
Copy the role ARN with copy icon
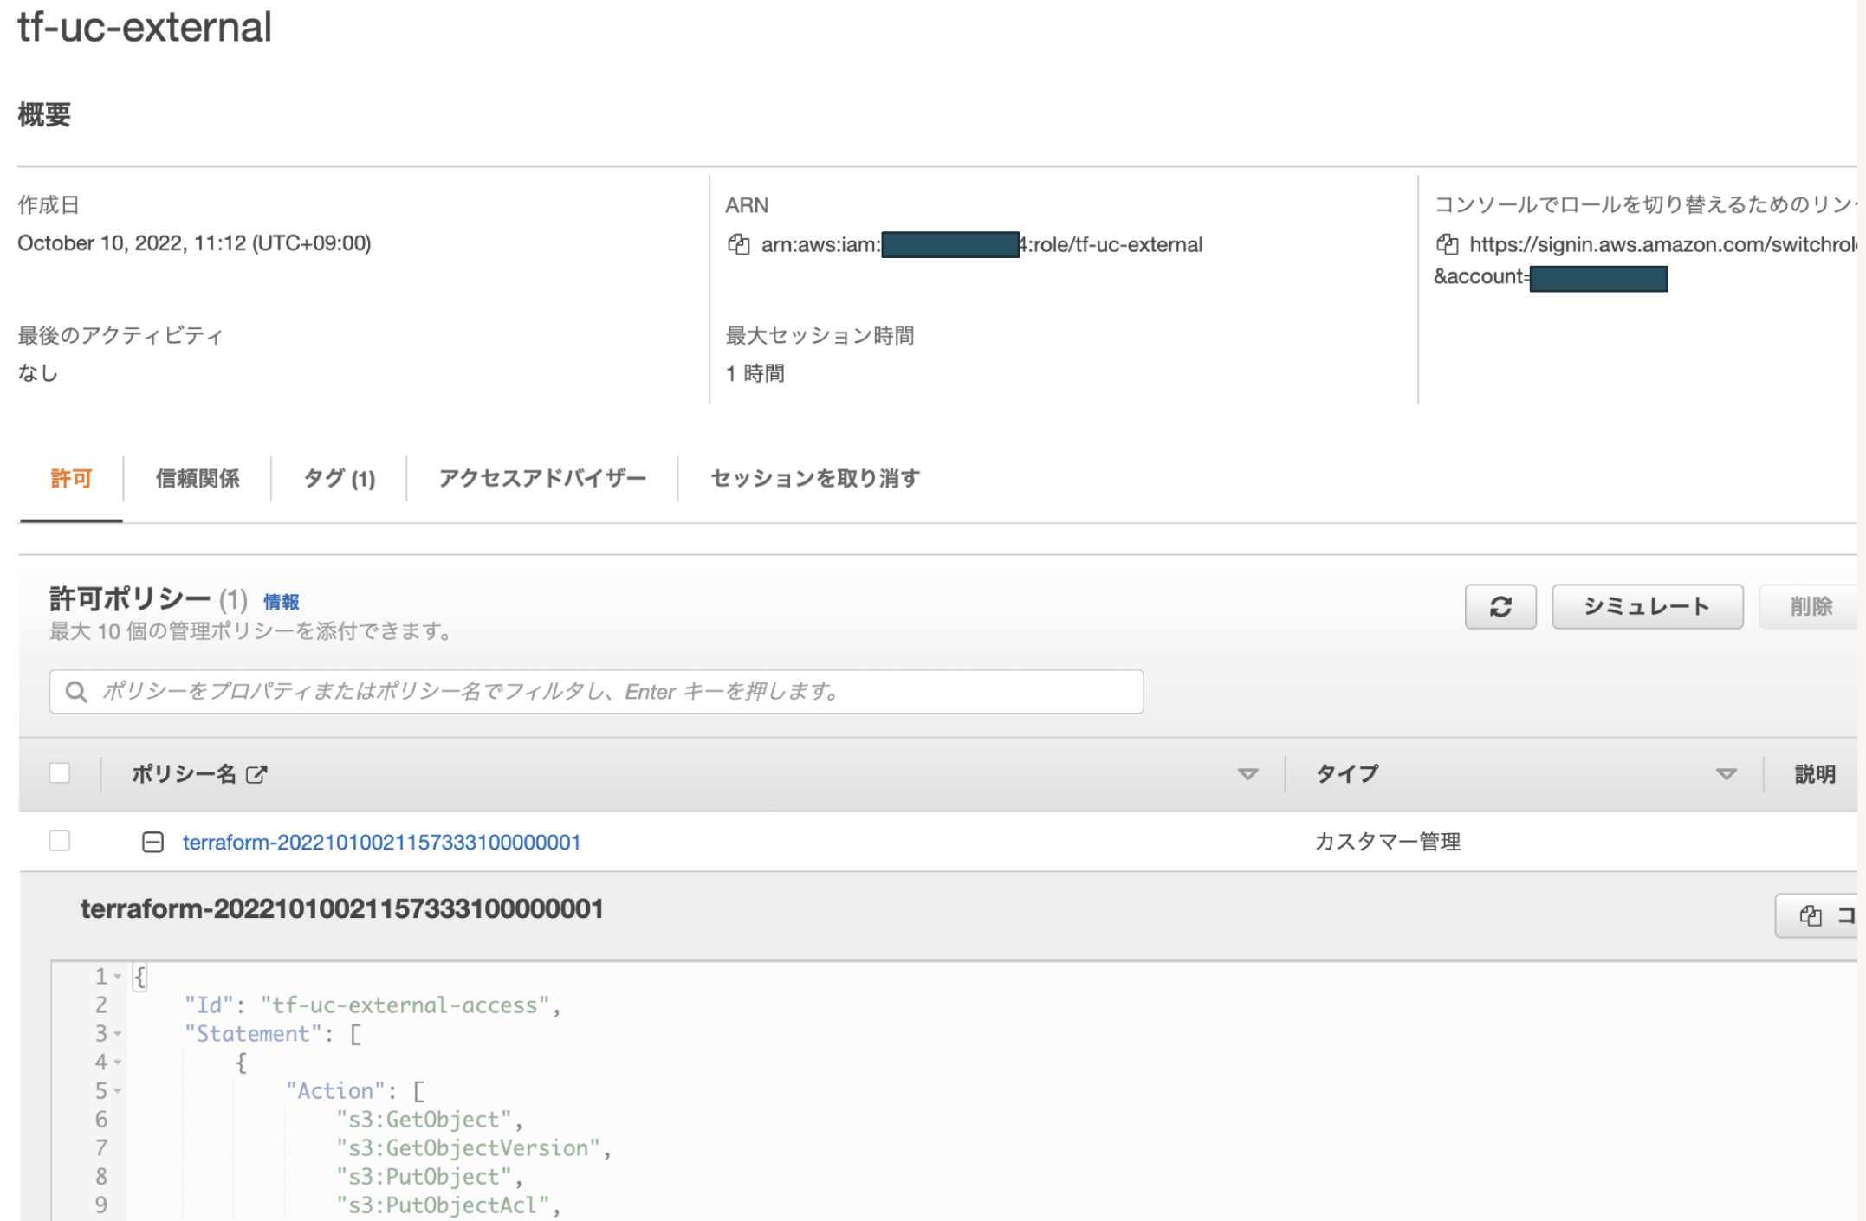click(x=738, y=245)
